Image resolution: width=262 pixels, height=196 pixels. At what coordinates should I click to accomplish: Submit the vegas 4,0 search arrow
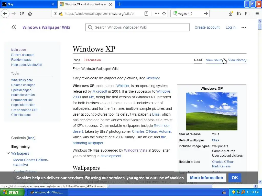tap(206, 14)
